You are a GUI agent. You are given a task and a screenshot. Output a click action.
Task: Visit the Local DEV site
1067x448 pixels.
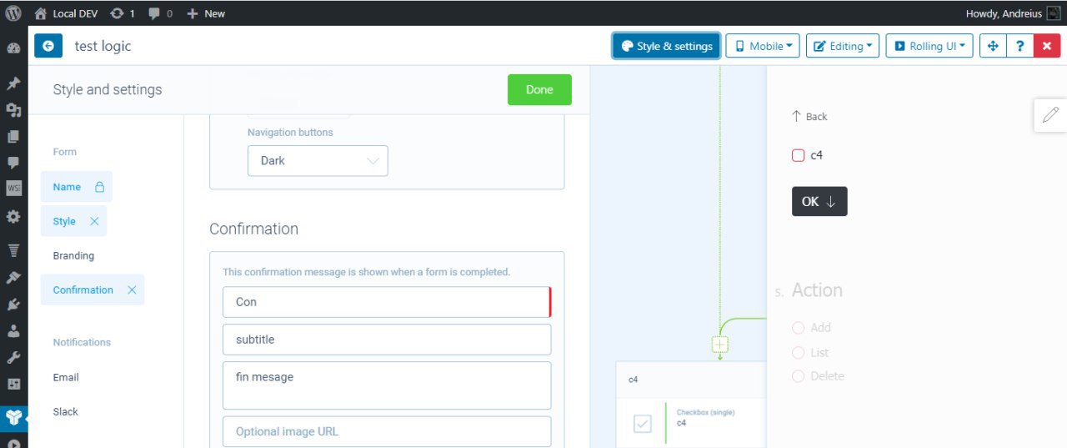pos(67,13)
